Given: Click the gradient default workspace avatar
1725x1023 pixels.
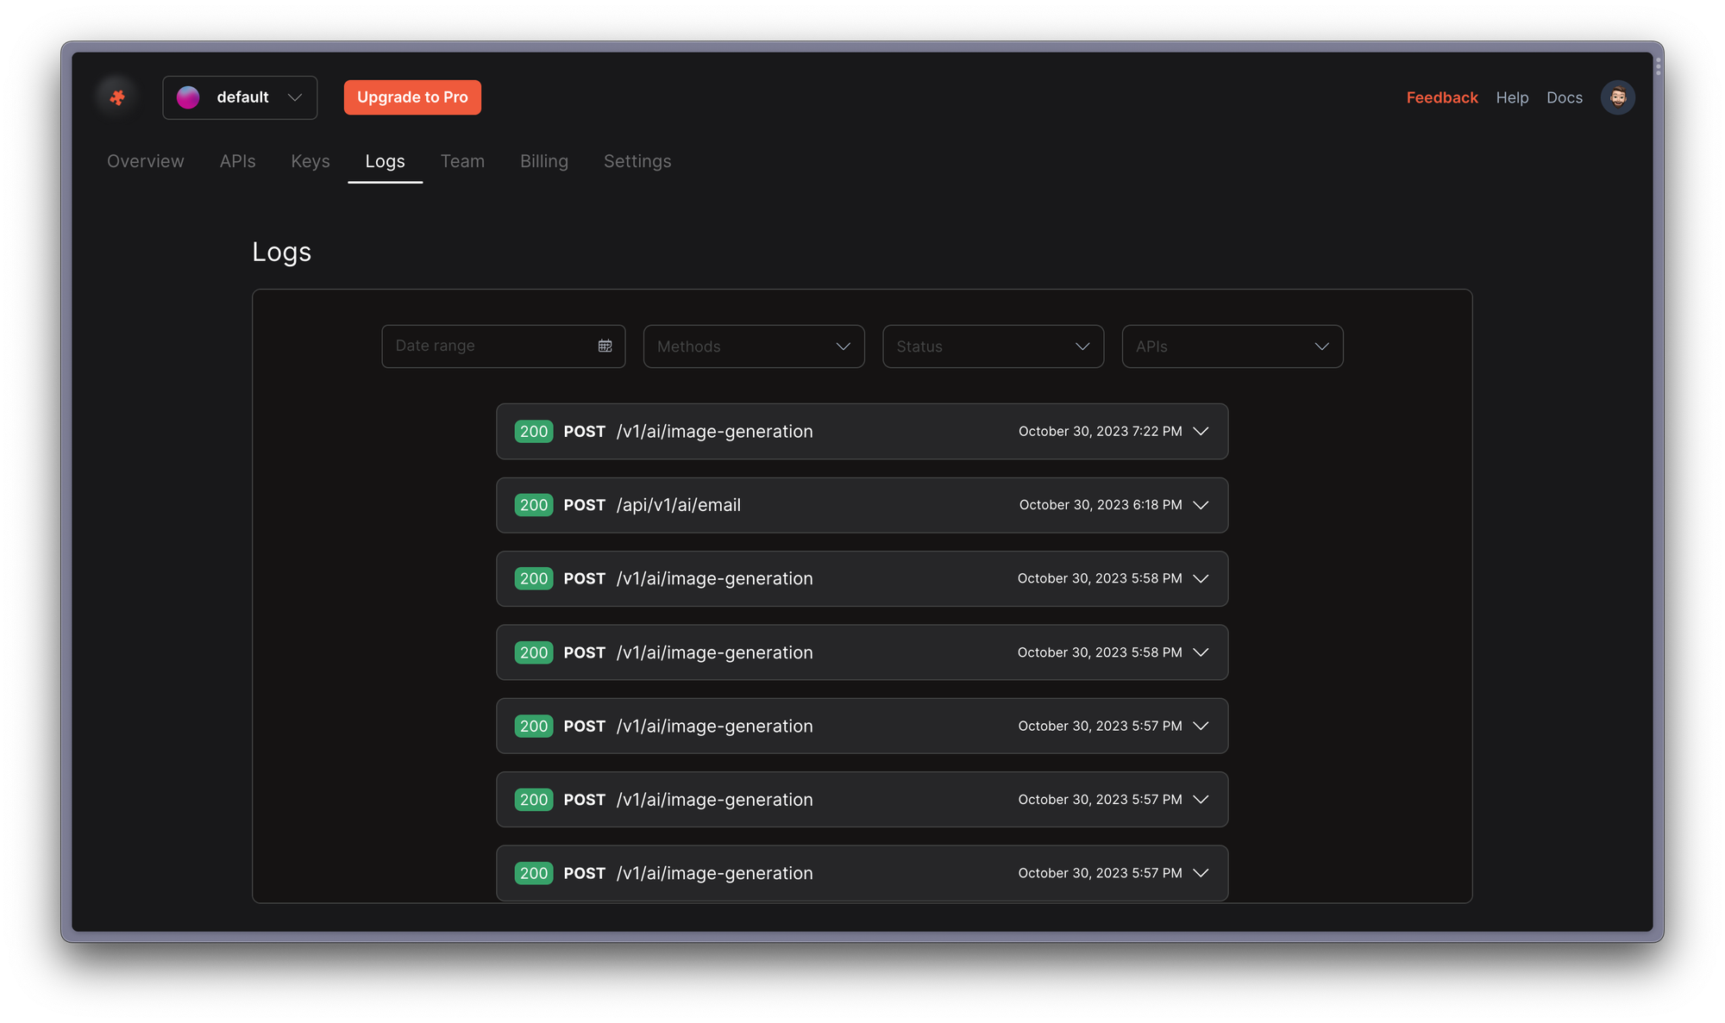Looking at the screenshot, I should (188, 97).
